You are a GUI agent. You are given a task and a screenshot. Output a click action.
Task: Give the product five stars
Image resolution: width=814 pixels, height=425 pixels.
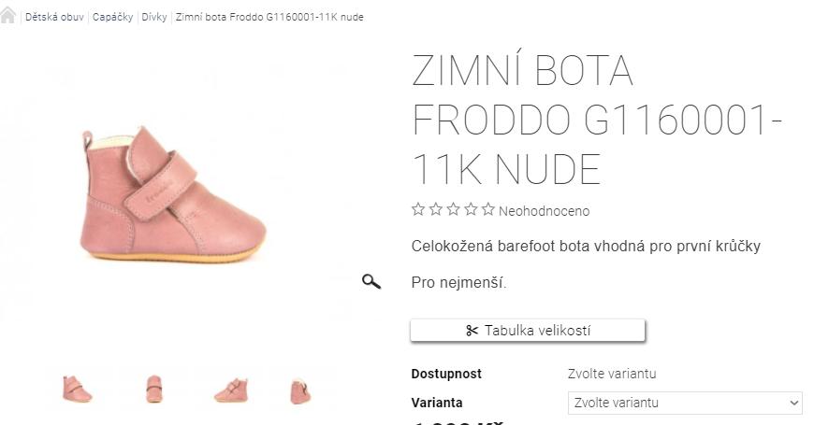(x=487, y=210)
